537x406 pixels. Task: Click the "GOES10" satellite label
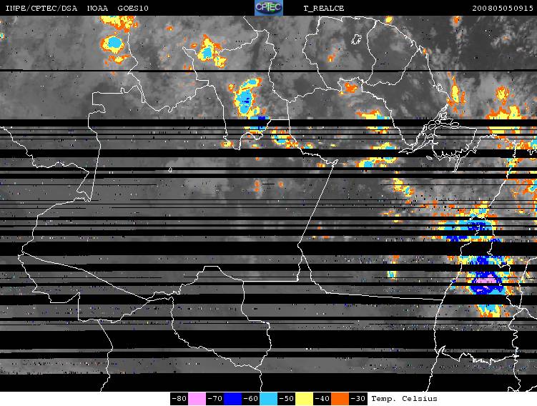click(x=133, y=8)
